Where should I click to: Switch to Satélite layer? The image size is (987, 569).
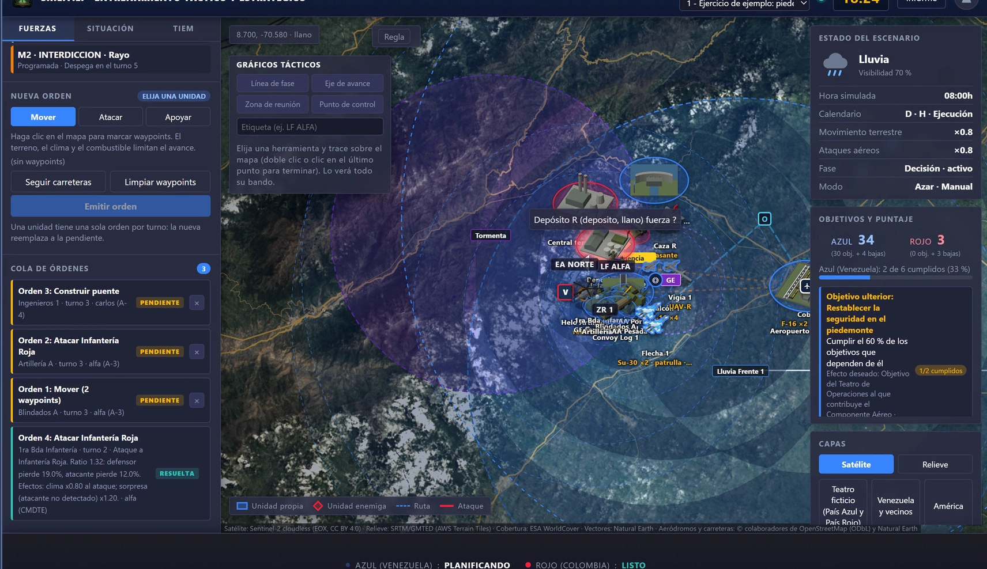856,464
